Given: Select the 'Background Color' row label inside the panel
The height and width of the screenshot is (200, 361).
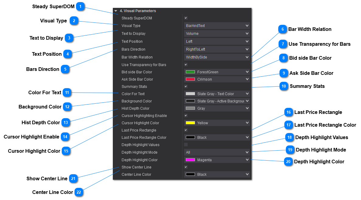Looking at the screenshot, I should (x=137, y=101).
